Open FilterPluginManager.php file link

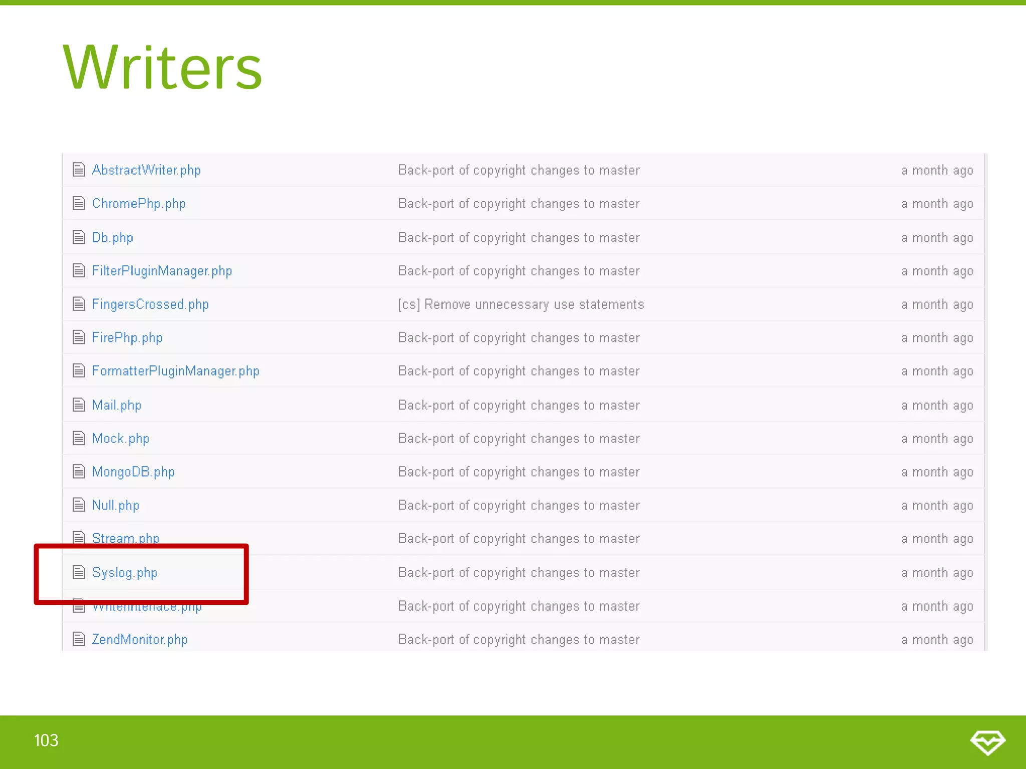point(162,271)
